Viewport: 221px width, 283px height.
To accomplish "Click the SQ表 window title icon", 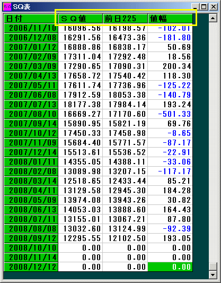I will [7, 7].
